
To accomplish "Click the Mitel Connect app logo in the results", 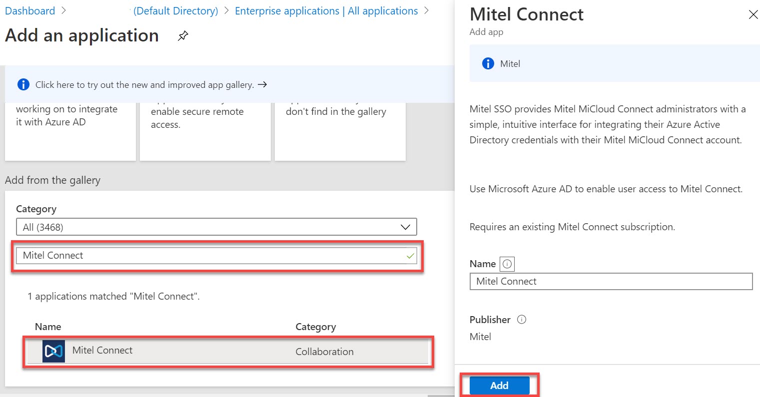I will coord(53,351).
